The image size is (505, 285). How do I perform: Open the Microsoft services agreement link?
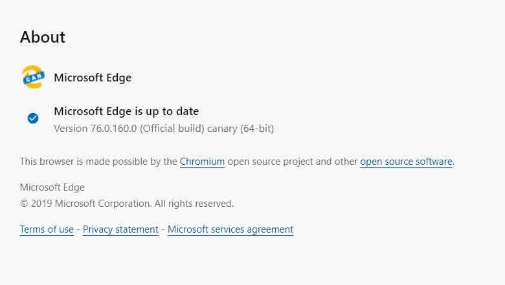(x=230, y=229)
